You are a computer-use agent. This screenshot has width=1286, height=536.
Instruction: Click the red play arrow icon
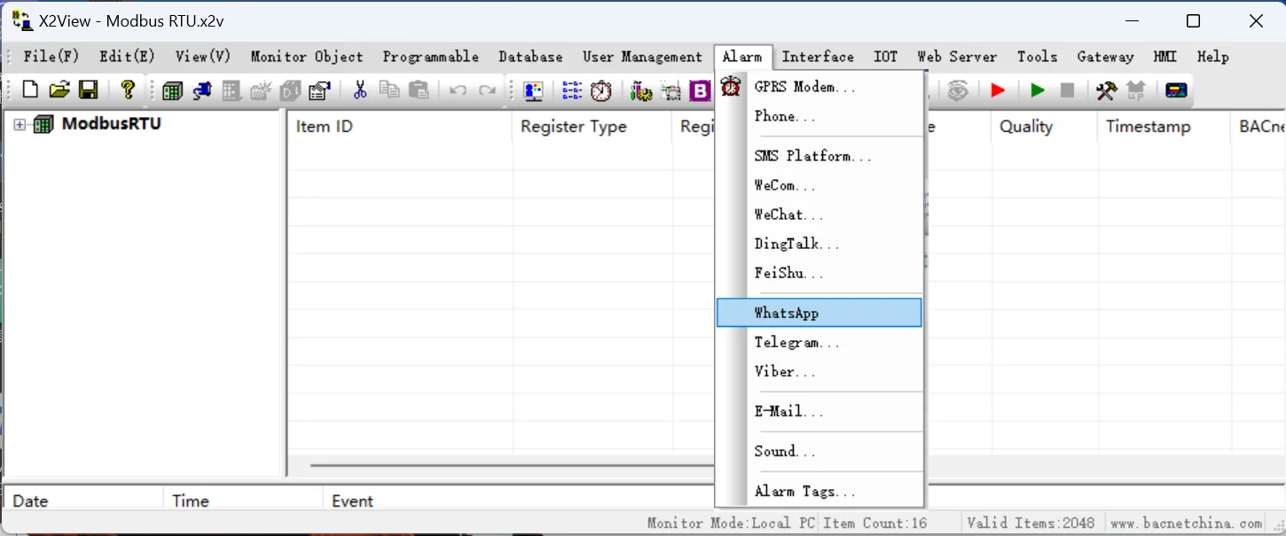click(998, 90)
